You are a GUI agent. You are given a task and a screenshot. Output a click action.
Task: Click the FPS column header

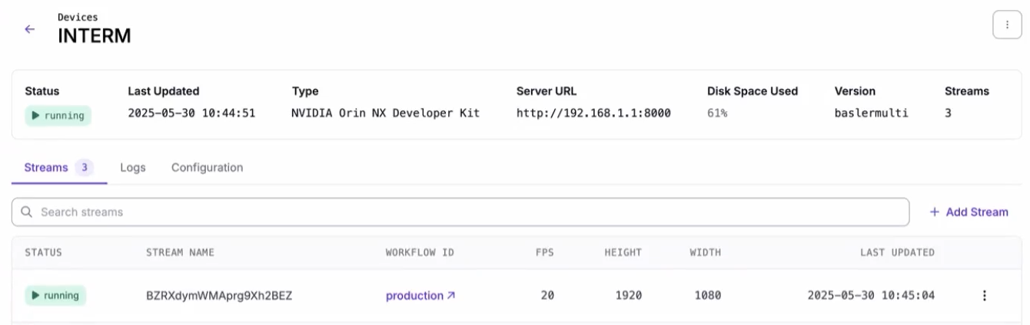tap(545, 252)
